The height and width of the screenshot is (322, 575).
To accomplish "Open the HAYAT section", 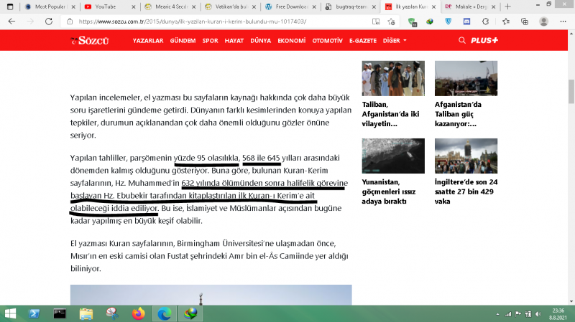I will click(234, 41).
